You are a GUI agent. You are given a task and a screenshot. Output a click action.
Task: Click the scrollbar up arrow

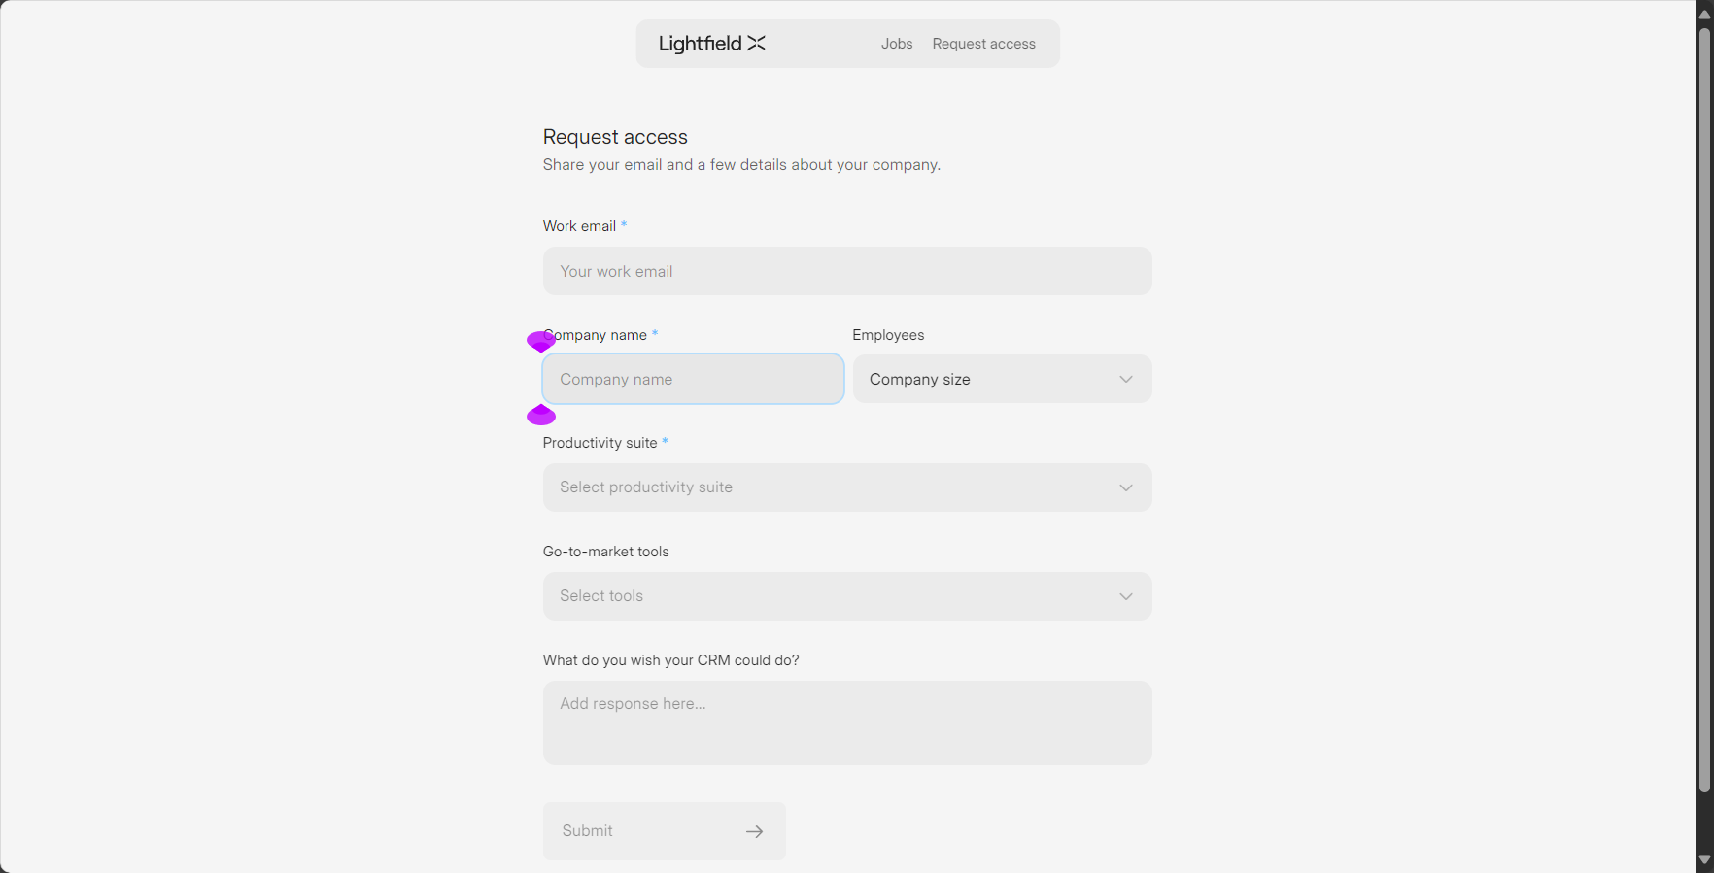(x=1704, y=13)
